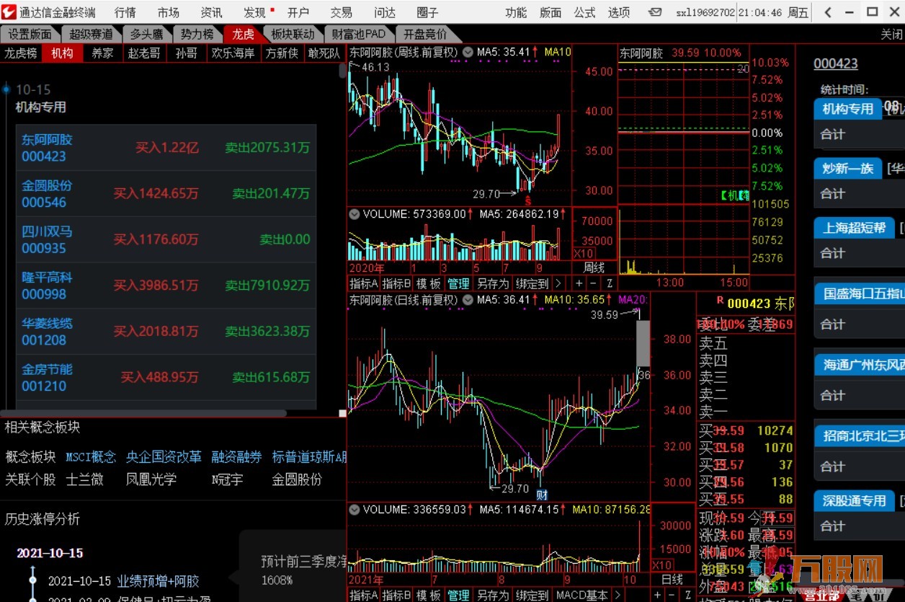Click the 【机】 marker on intraday chart
Viewport: 905px width, 602px height.
735,195
